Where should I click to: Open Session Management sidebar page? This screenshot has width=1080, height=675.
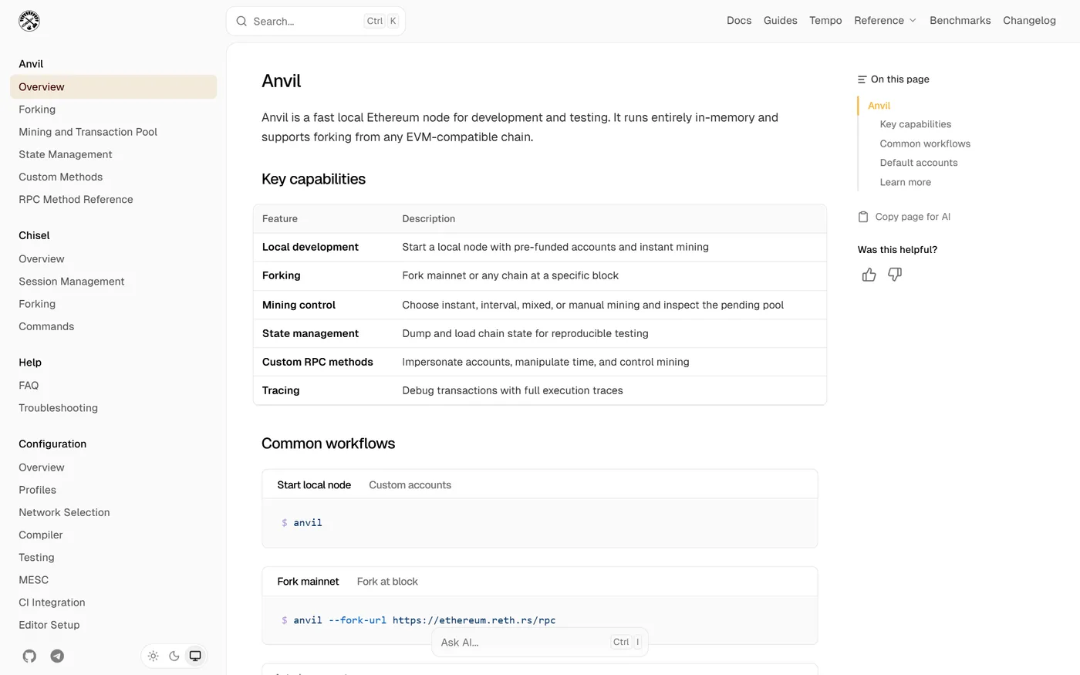tap(113, 282)
